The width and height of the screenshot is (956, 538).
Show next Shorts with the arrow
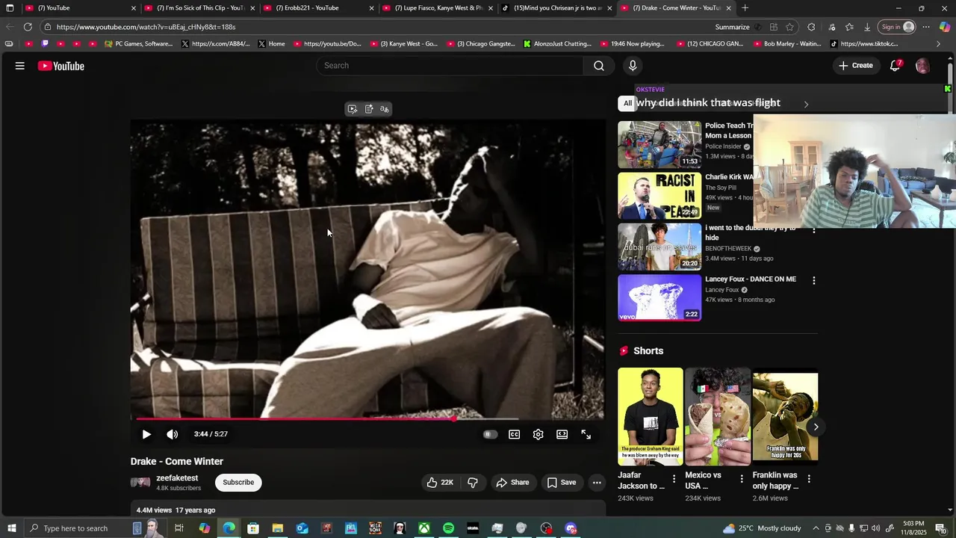click(x=816, y=427)
